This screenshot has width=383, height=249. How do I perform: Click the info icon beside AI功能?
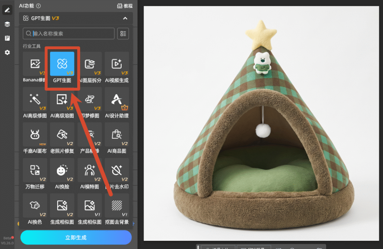pos(39,6)
